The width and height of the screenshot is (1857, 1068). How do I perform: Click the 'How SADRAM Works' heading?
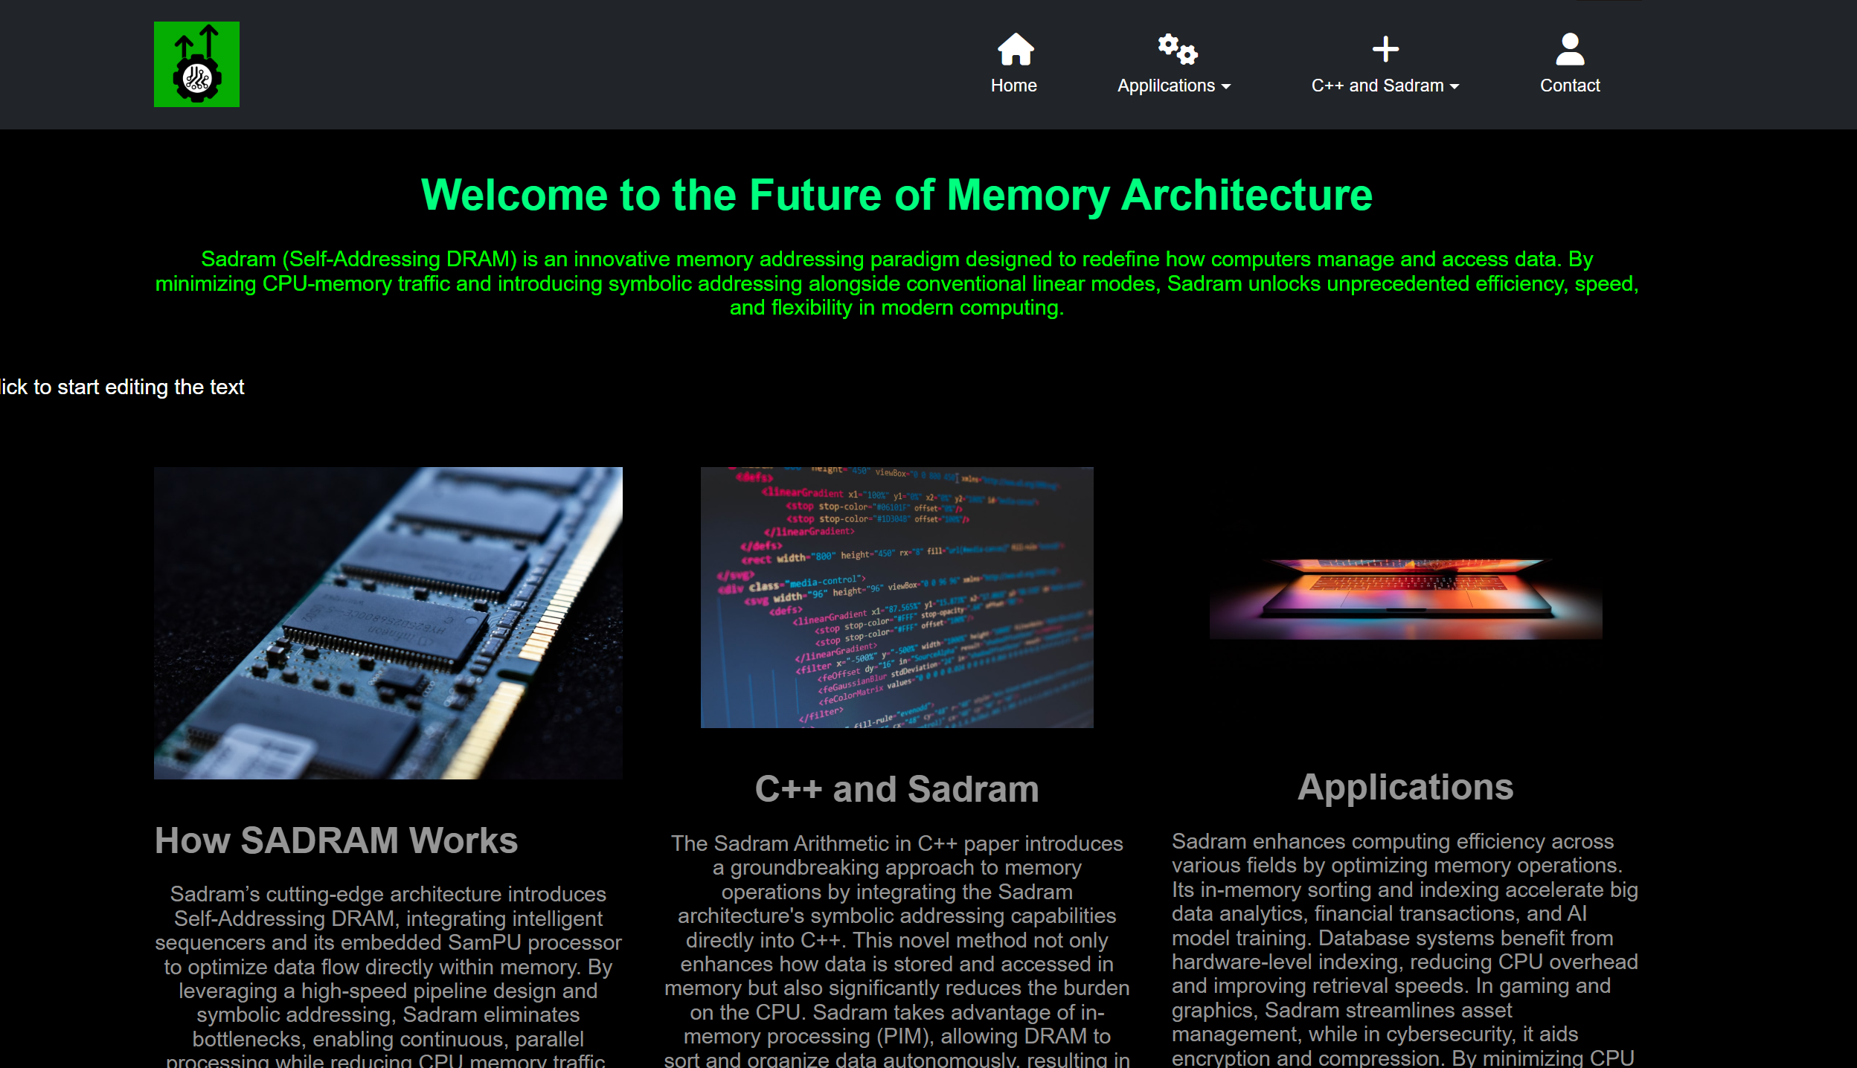336,840
